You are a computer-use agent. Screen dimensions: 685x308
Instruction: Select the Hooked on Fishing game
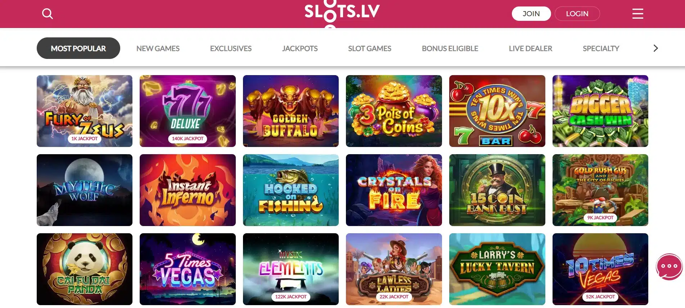[x=291, y=190]
